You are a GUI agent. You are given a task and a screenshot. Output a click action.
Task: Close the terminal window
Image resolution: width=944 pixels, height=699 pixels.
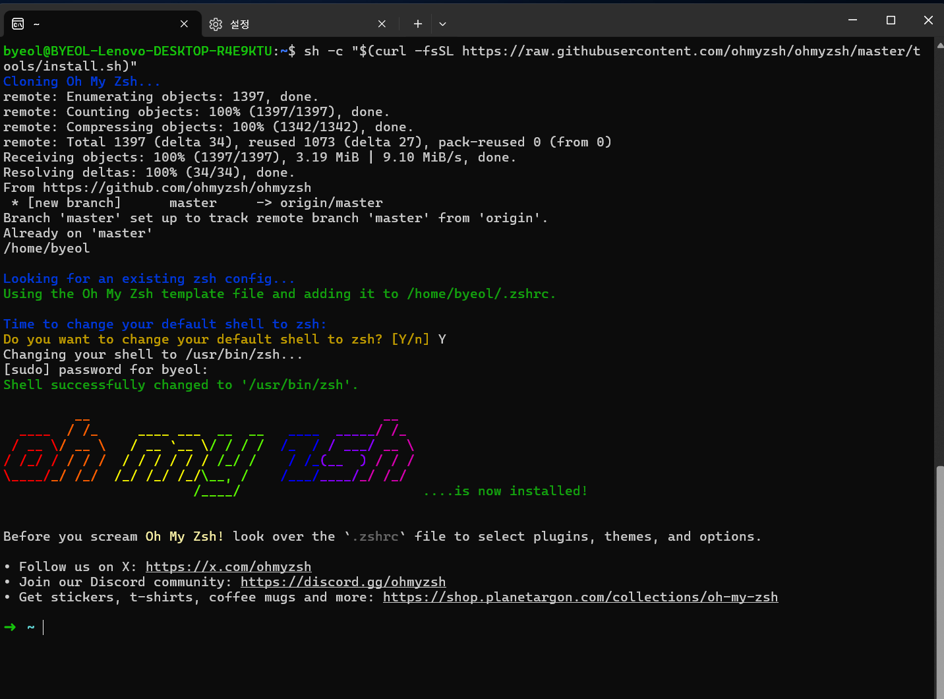pos(928,20)
